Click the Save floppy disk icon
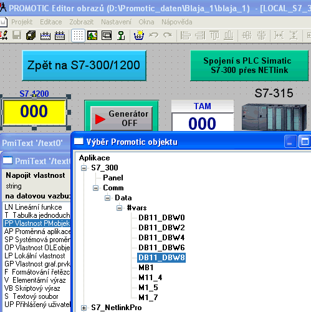This screenshot has height=312, width=311. tap(17, 36)
